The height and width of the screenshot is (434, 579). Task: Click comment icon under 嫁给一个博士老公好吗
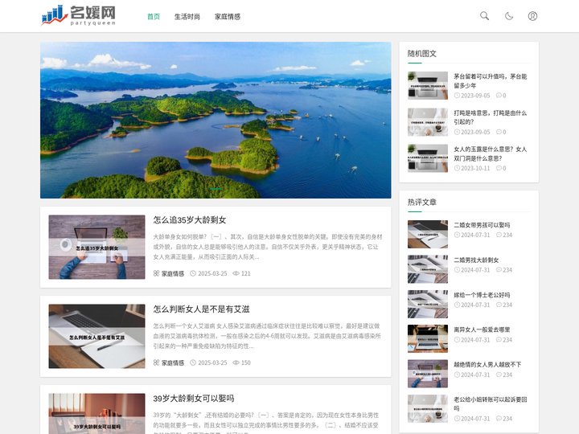[x=499, y=305]
